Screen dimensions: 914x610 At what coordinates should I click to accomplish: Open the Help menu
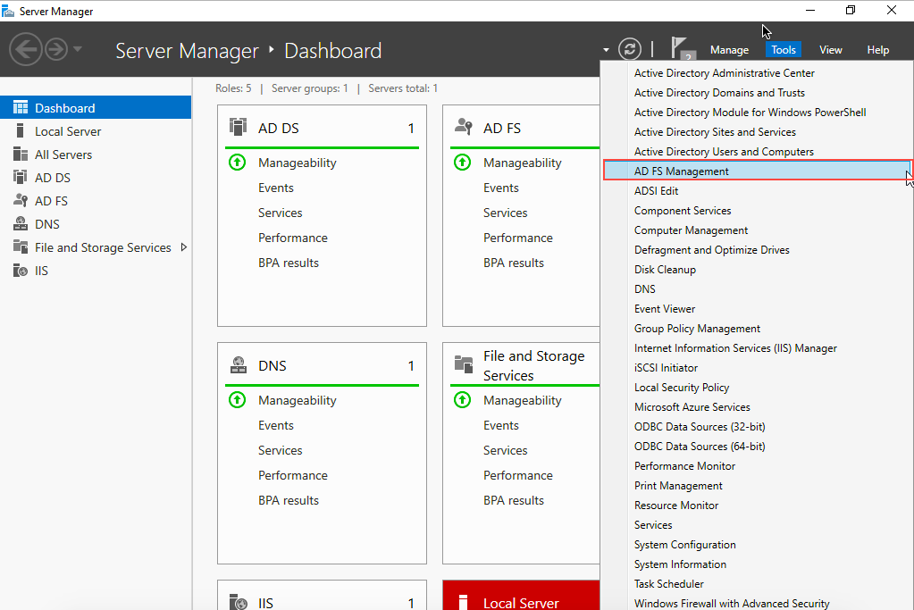pos(878,50)
